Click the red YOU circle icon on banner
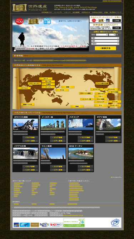 [19, 21]
